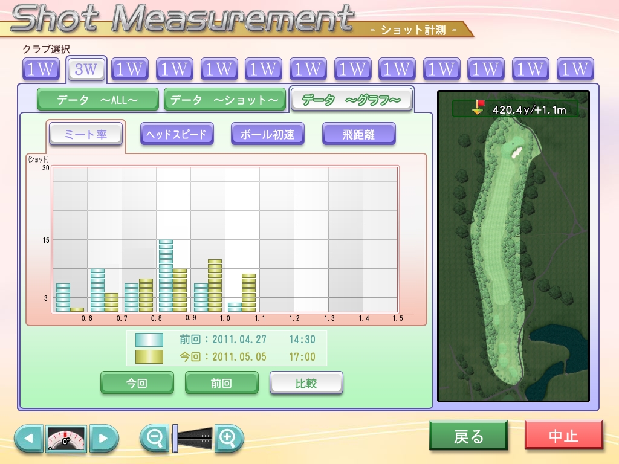Click the クラブ選択 label

pos(46,49)
